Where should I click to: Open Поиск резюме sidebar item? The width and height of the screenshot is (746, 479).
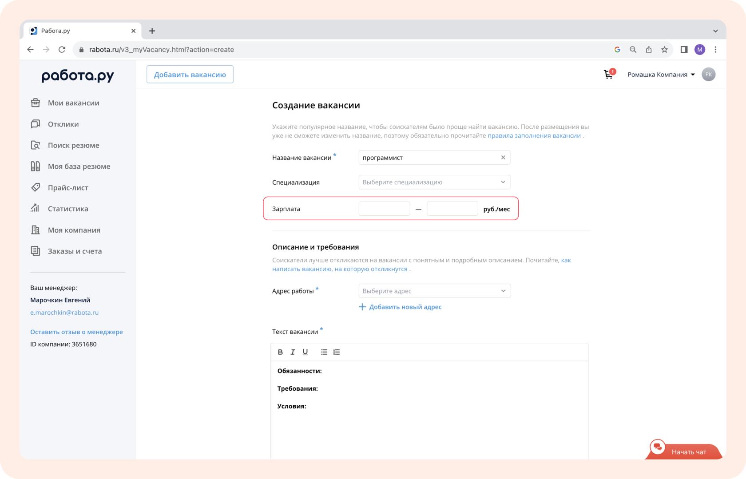(x=73, y=145)
